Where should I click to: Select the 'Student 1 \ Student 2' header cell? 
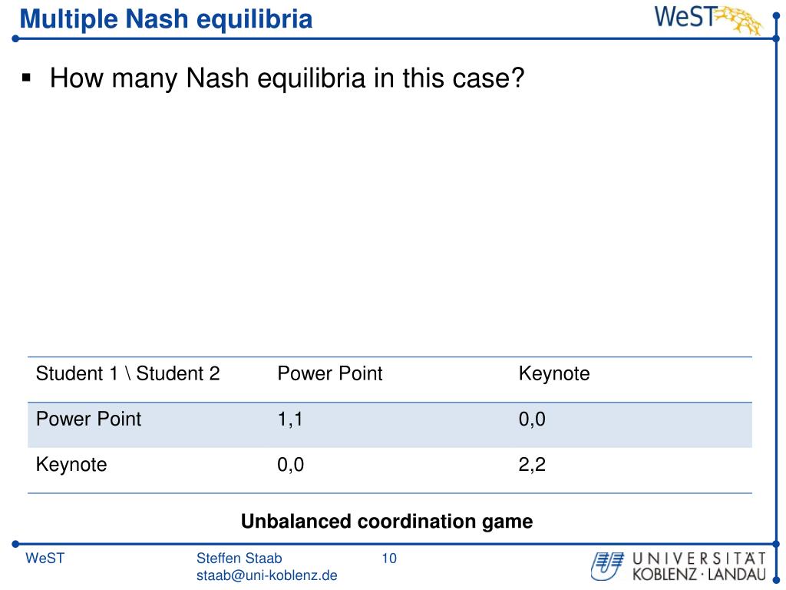pos(128,374)
